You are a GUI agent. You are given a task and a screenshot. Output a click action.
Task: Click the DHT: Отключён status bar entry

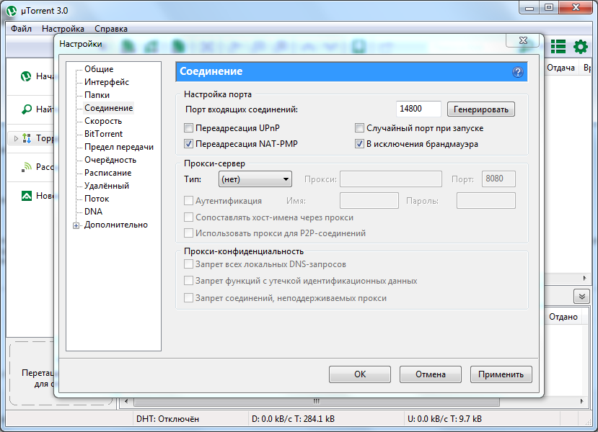pos(168,419)
